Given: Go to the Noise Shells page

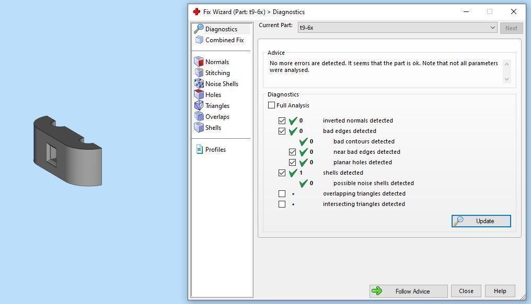Looking at the screenshot, I should (222, 84).
